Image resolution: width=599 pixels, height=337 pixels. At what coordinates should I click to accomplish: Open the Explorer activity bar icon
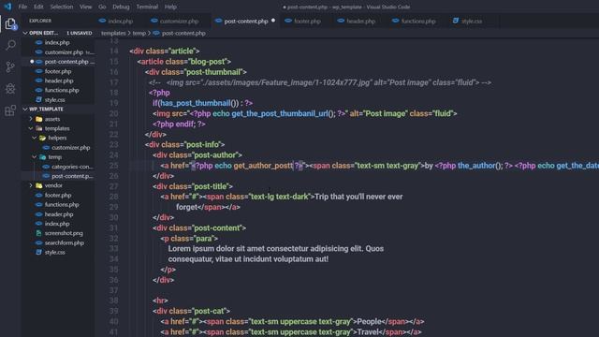10,24
